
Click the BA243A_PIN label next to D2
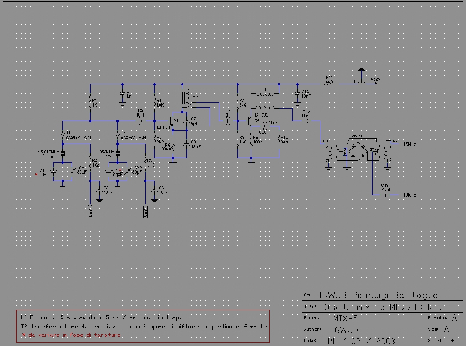133,138
